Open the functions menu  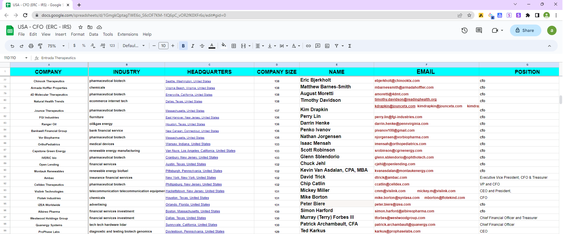(350, 46)
